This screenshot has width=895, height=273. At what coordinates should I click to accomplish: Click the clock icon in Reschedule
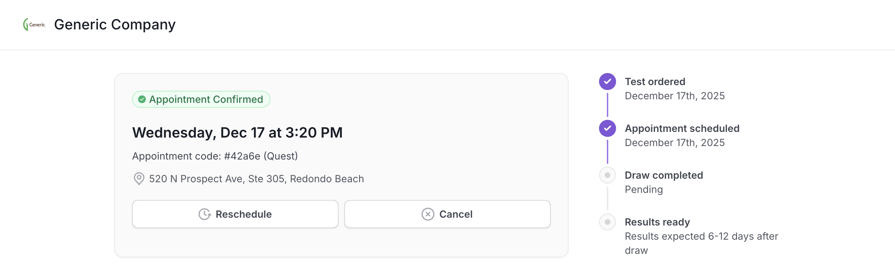[204, 214]
